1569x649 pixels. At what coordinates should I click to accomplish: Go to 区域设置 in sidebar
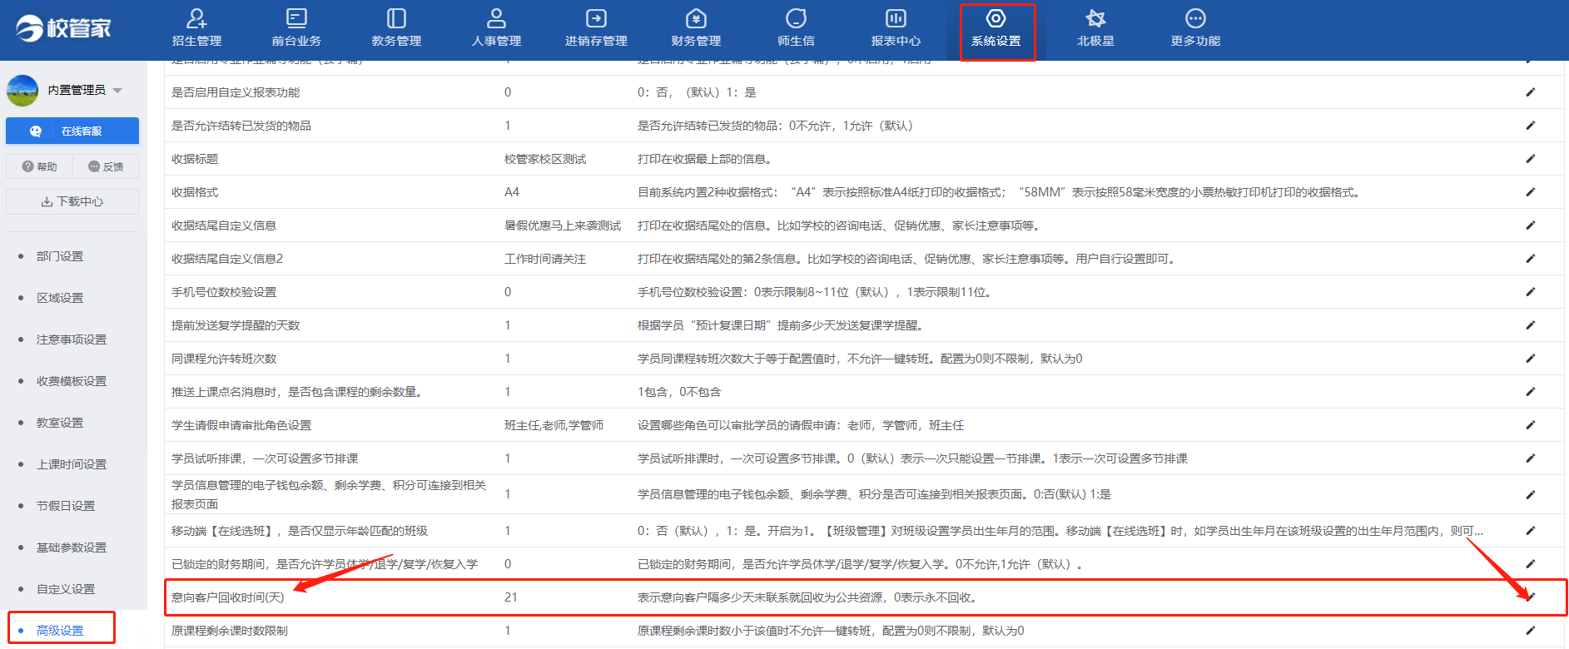(x=60, y=298)
